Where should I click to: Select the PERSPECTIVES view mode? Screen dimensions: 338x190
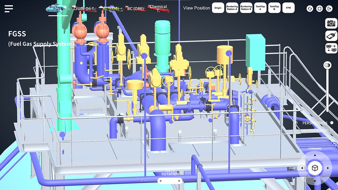315,123
